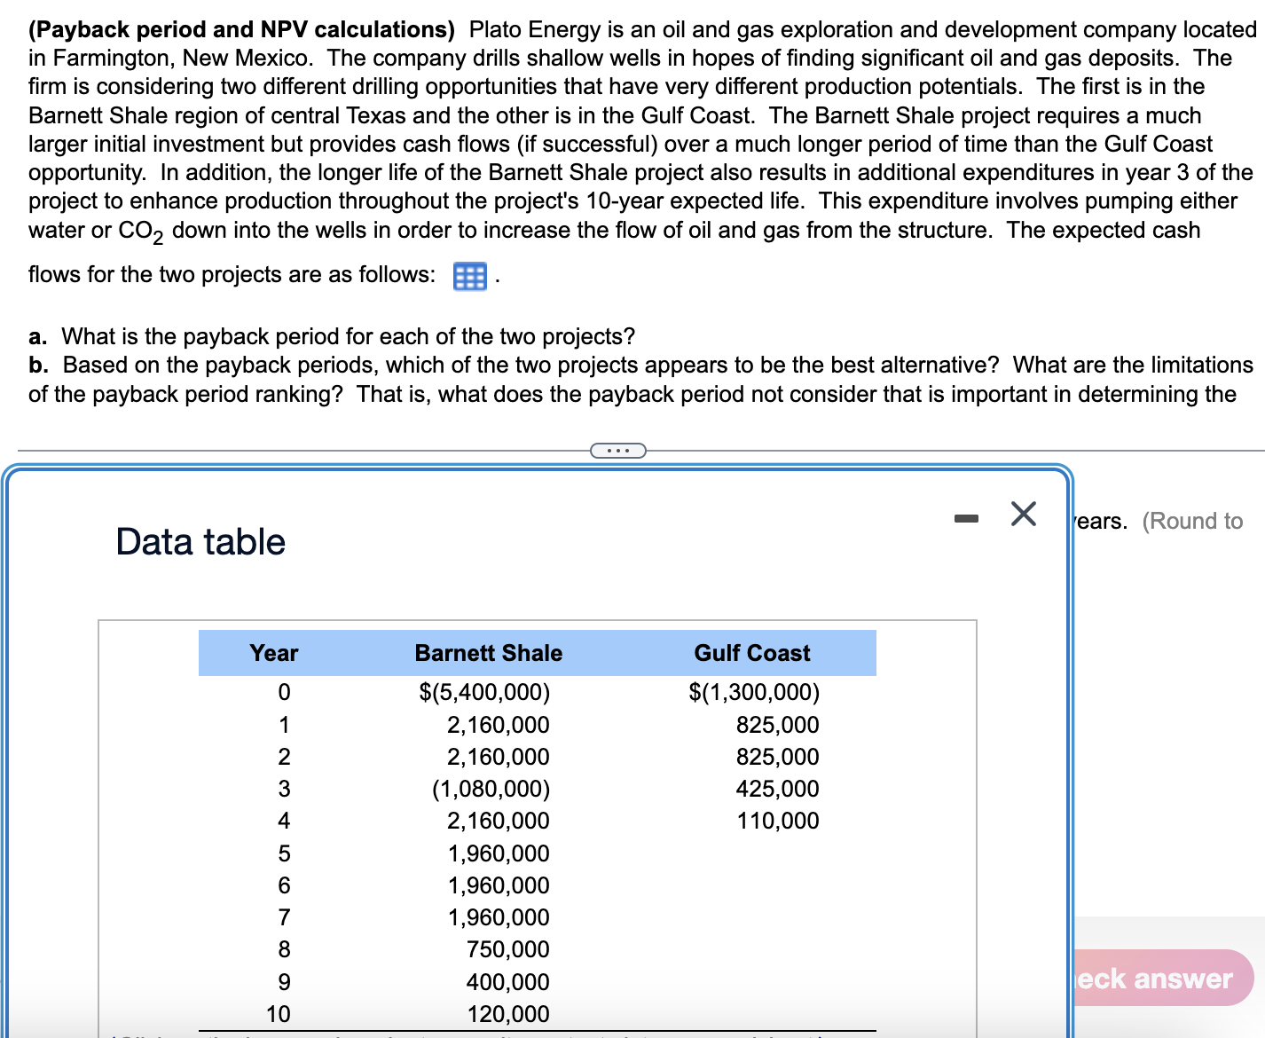Viewport: 1265px width, 1038px height.
Task: Click the Check answer button
Action: [x=1153, y=978]
